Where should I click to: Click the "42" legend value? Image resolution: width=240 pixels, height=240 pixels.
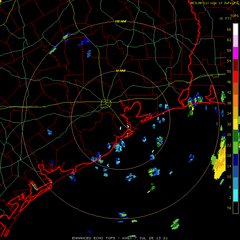pyautogui.click(x=229, y=93)
